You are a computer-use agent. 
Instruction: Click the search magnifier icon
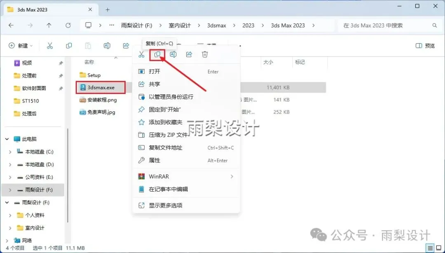[435, 26]
